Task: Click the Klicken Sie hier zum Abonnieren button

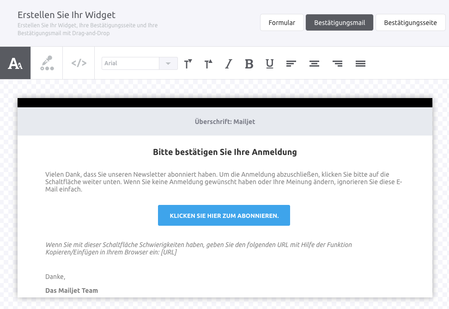Action: click(x=224, y=215)
